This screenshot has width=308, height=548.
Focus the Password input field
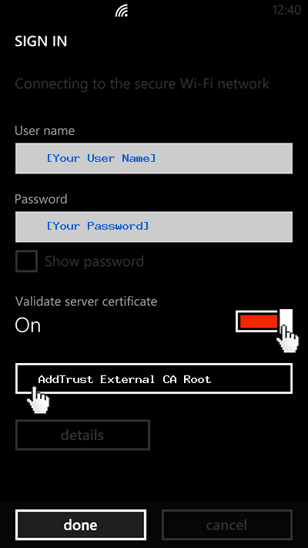[x=154, y=227]
